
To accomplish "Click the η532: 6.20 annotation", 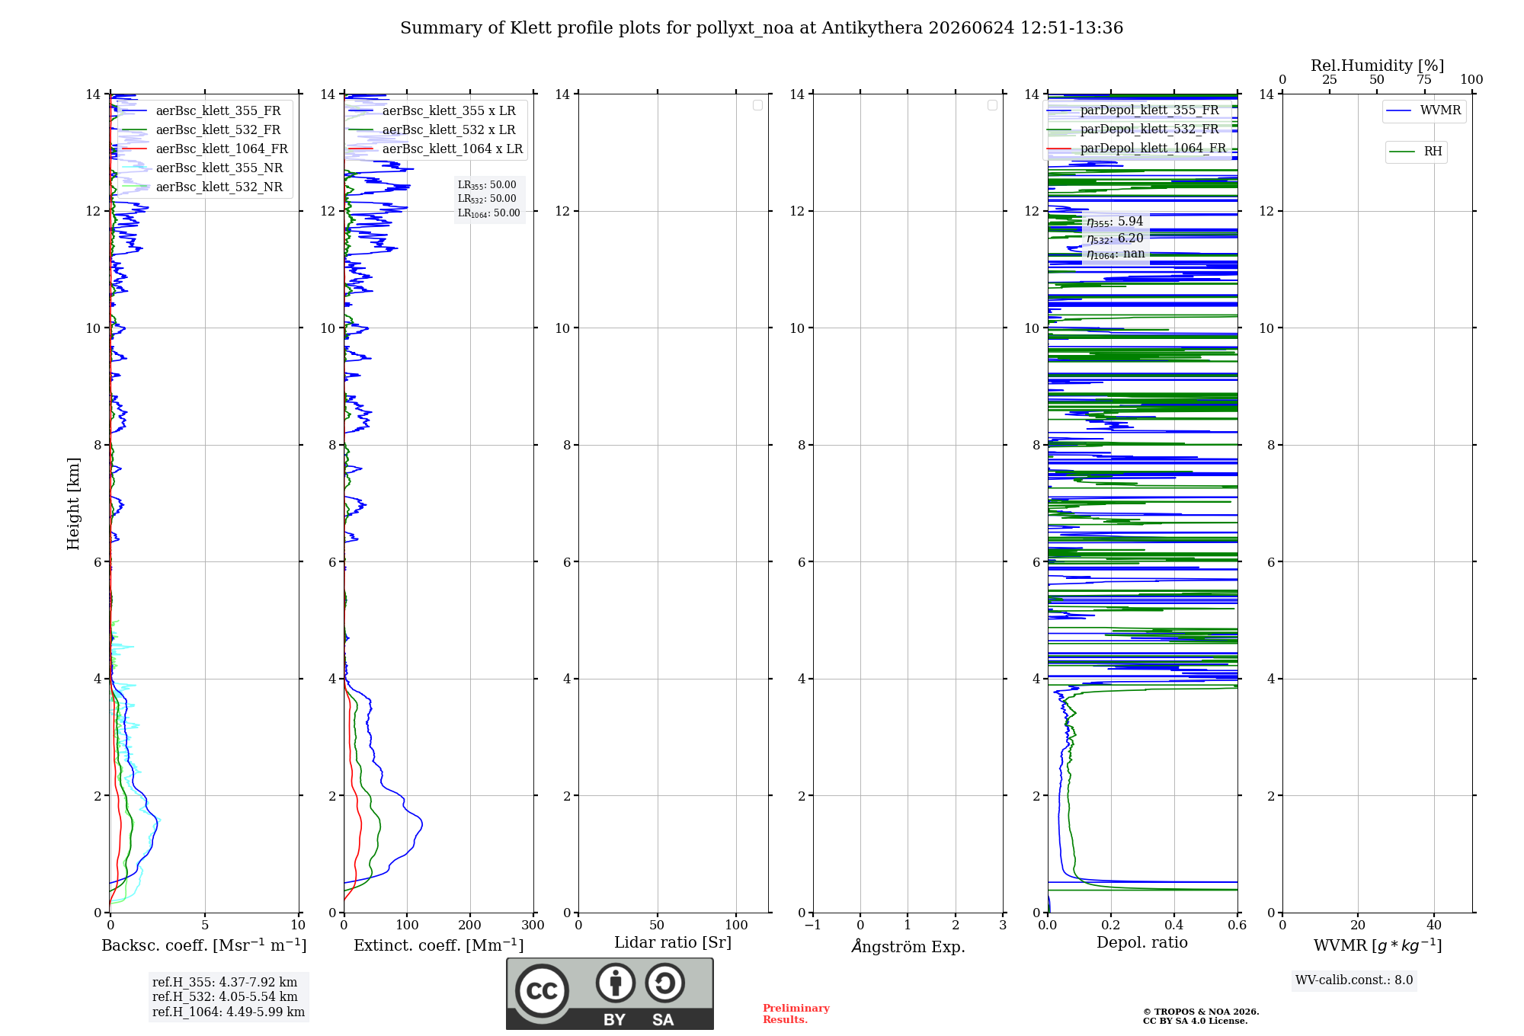I will click(1115, 238).
